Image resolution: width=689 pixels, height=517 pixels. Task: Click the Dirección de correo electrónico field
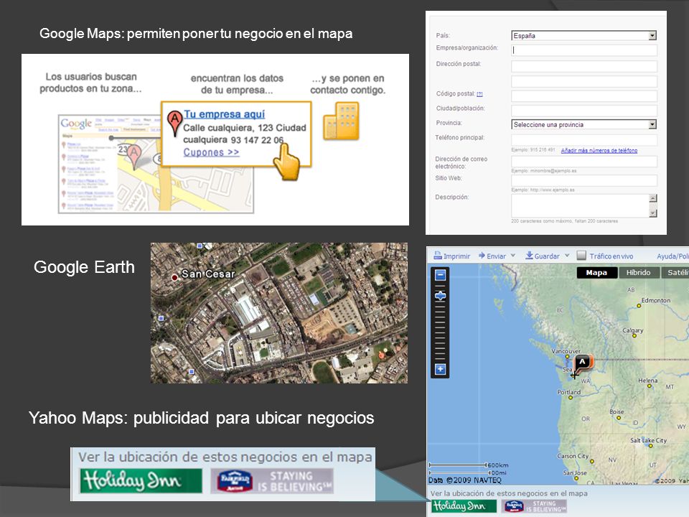[x=584, y=162]
